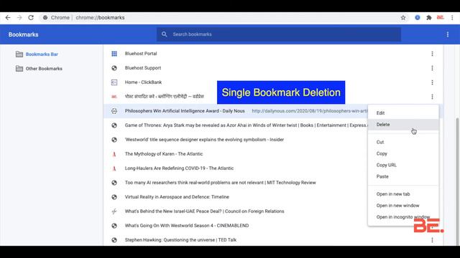Click the search magnifier icon
The height and width of the screenshot is (258, 460).
click(x=165, y=34)
